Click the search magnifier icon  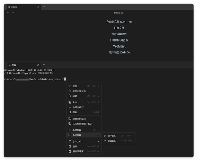click(70, 112)
